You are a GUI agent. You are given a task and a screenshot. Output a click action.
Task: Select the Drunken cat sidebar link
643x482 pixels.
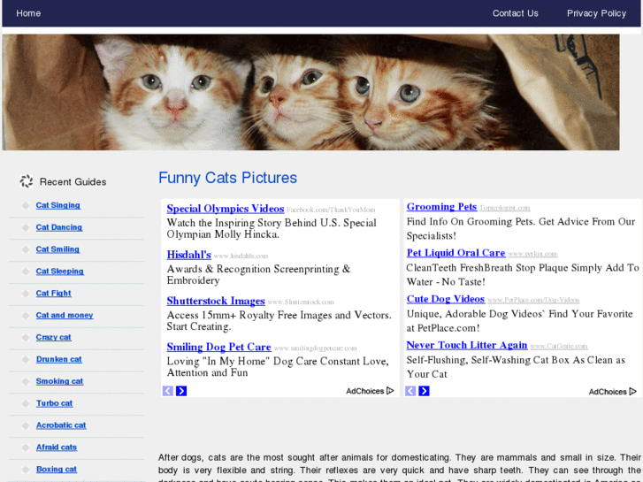(59, 359)
